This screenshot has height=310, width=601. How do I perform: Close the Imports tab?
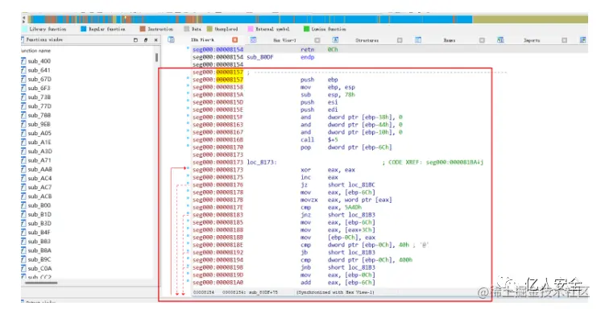pos(564,40)
